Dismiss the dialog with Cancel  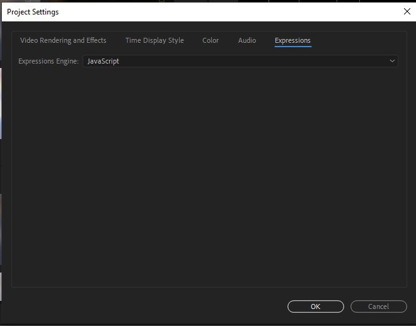379,306
